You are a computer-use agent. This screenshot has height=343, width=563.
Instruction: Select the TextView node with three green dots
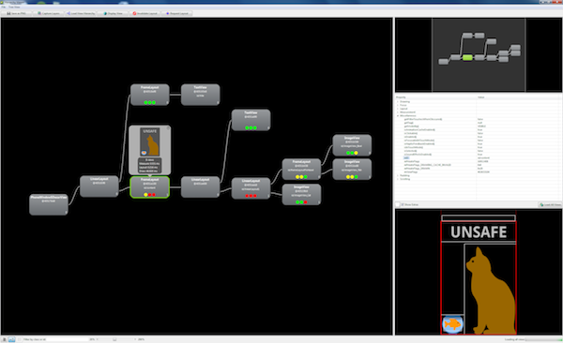(x=251, y=120)
